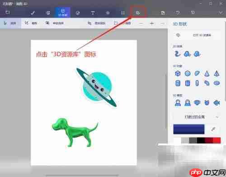The width and height of the screenshot is (226, 177).
Task: Open the Stickers tool
Action: tap(78, 13)
